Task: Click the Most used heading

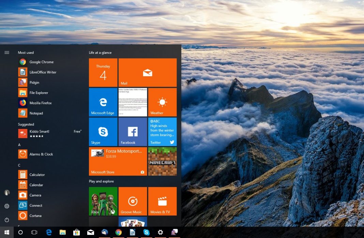Action: [26, 53]
